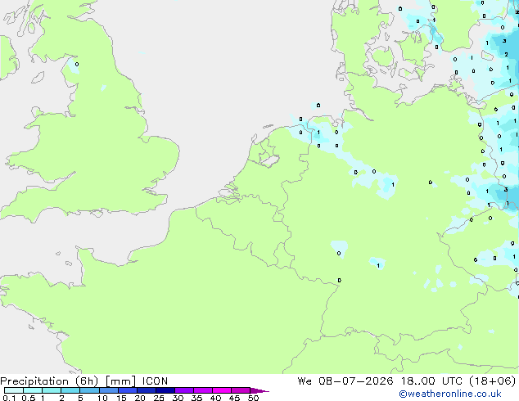This screenshot has height=401, width=519.
Task: Click the 'ICON' model name label
Action: pos(155,381)
